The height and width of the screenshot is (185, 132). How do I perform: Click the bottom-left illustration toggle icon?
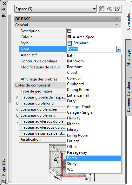coord(4,181)
